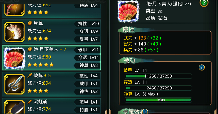The width and height of the screenshot is (218, 114).
Task: Click the 抗性 Lv10 tag on 片翼
Action: [88, 24]
